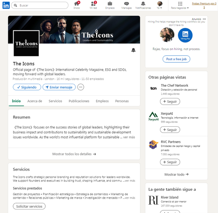218x213 pixels.
Task: Switch to the Acerca de tab
Action: (34, 101)
